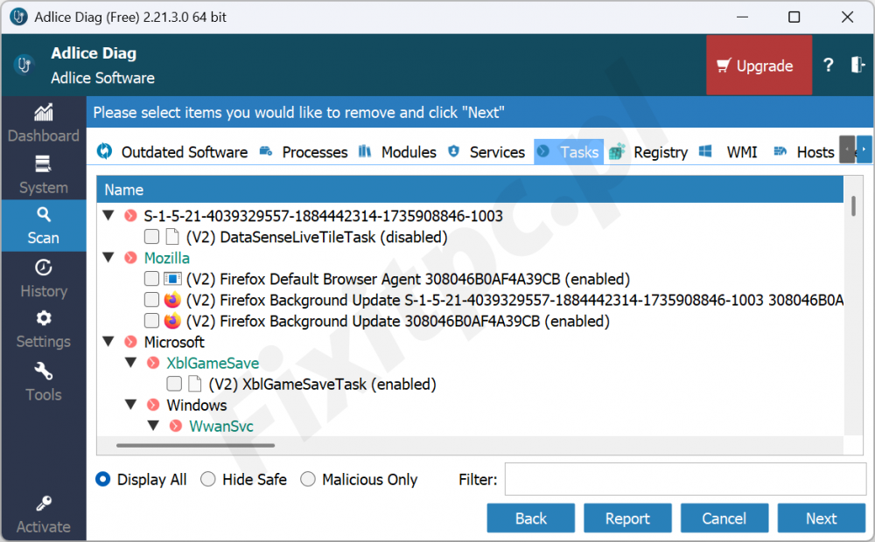Collapse the Mozilla tree node
The width and height of the screenshot is (875, 542).
point(108,258)
